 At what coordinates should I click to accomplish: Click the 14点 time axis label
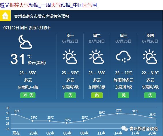pyautogui.click(x=118, y=133)
